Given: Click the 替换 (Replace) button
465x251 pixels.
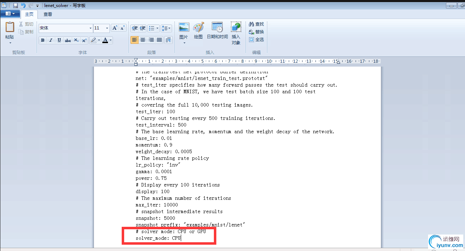Looking at the screenshot, I should click(x=256, y=32).
